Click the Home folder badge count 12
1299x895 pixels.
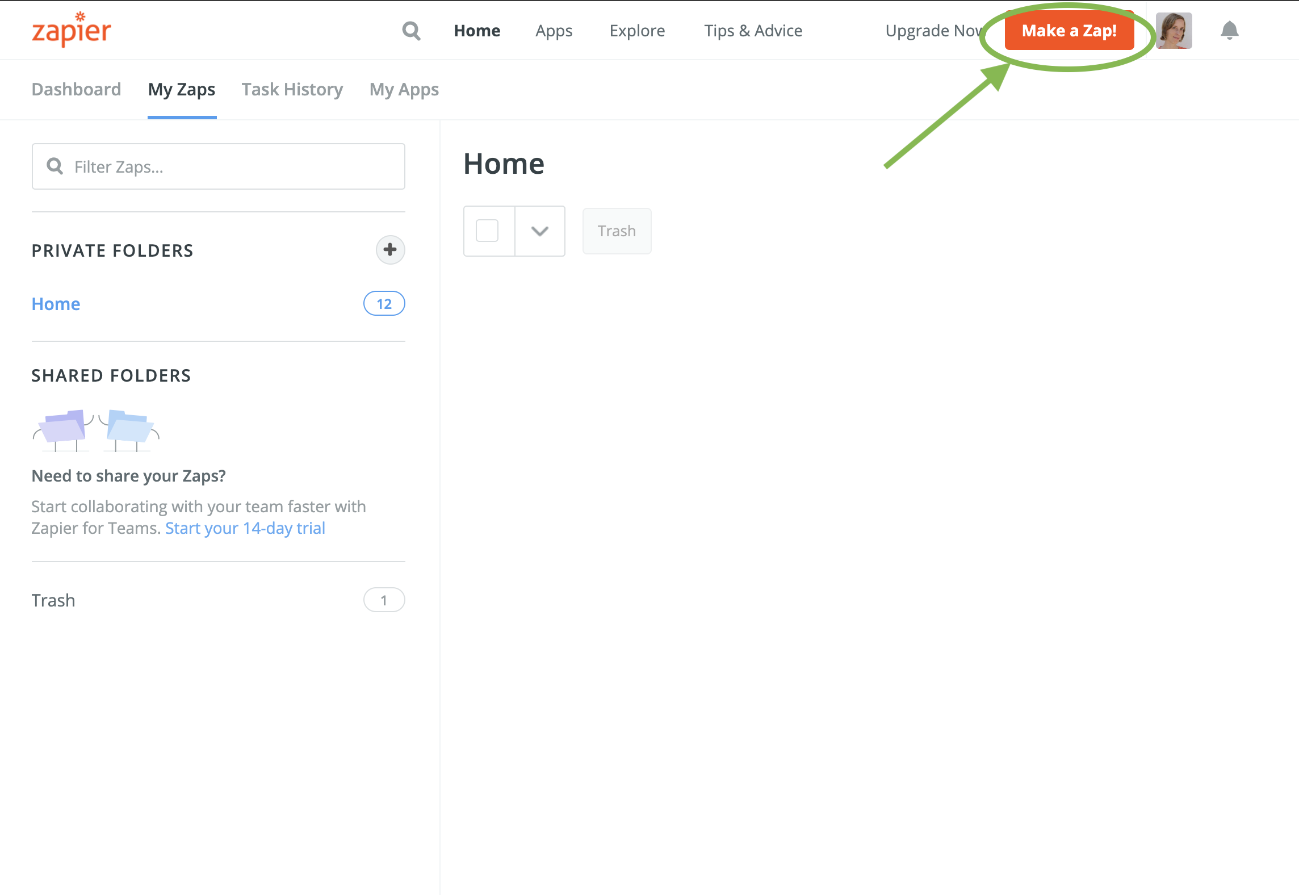pyautogui.click(x=384, y=303)
